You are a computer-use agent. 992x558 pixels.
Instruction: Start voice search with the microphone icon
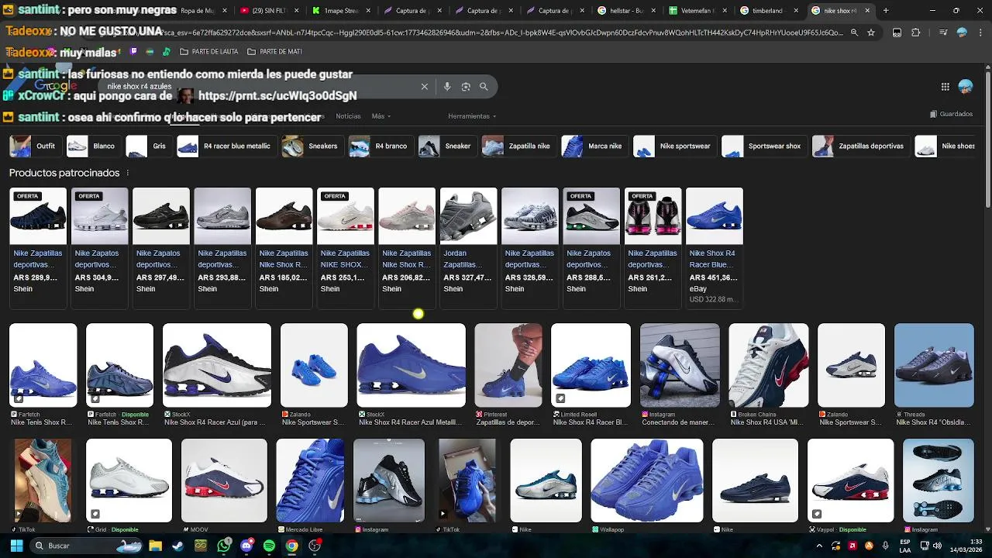click(447, 87)
